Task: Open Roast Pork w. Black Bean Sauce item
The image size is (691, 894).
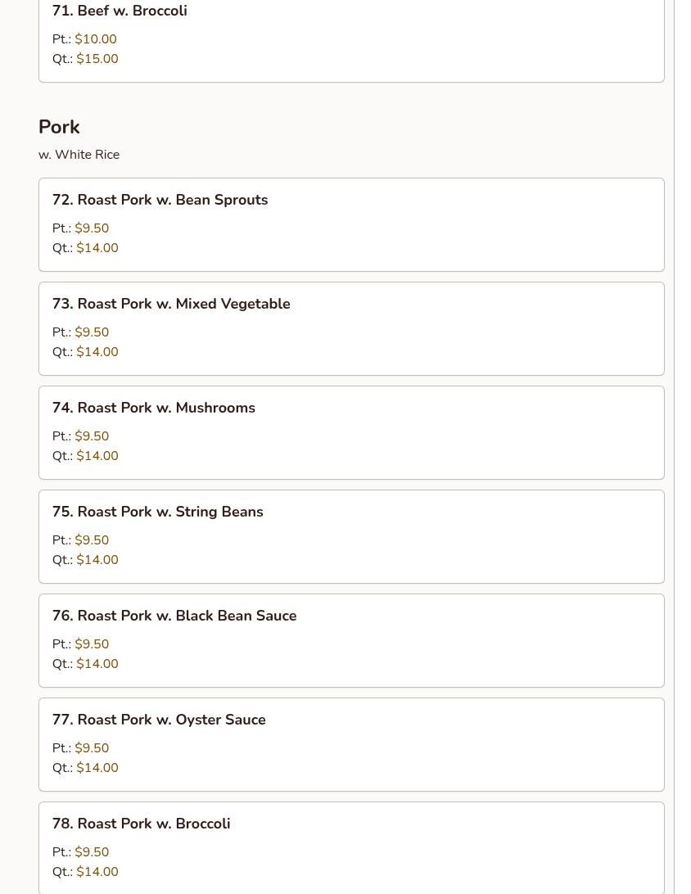Action: (x=174, y=616)
